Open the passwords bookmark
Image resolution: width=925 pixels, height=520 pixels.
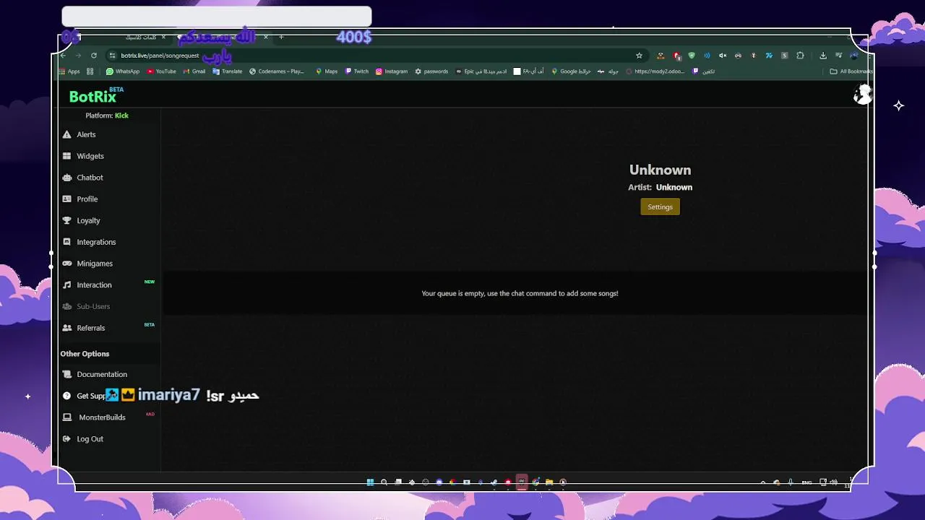431,71
